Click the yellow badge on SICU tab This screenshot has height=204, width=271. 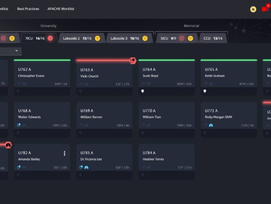[x=190, y=38]
